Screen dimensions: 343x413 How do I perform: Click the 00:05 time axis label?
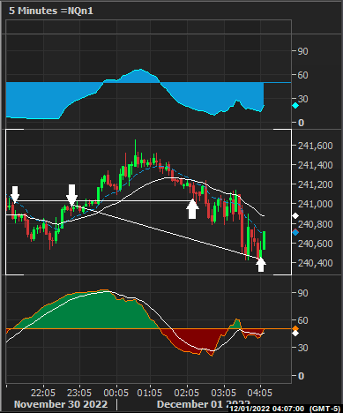tap(116, 393)
